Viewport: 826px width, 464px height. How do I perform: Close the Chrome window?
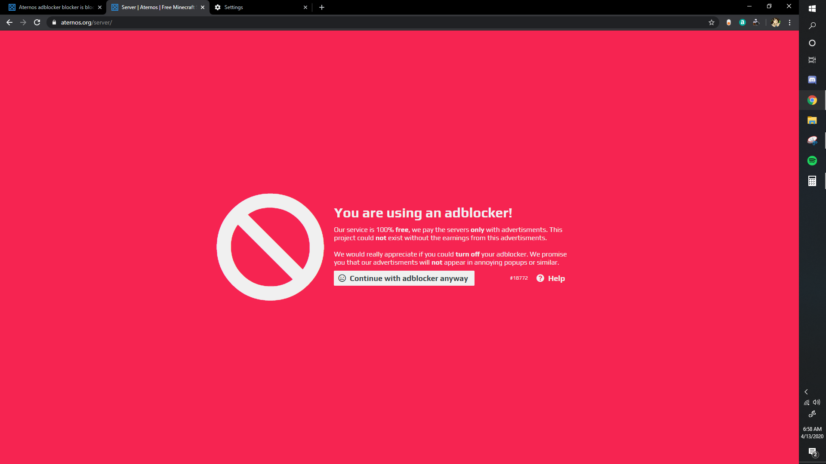tap(789, 6)
